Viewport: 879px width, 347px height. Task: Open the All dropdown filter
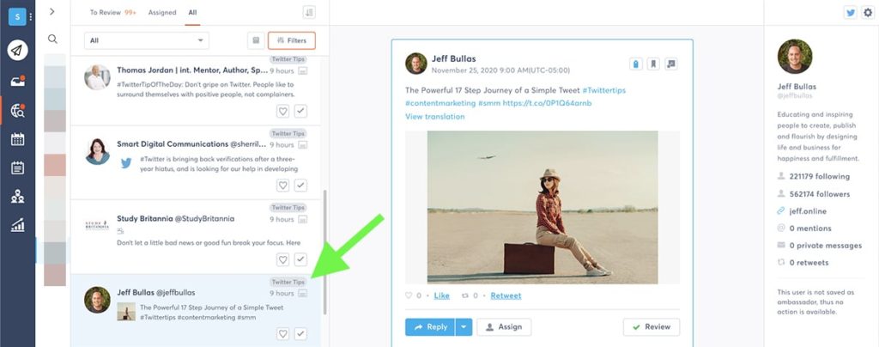pyautogui.click(x=146, y=40)
